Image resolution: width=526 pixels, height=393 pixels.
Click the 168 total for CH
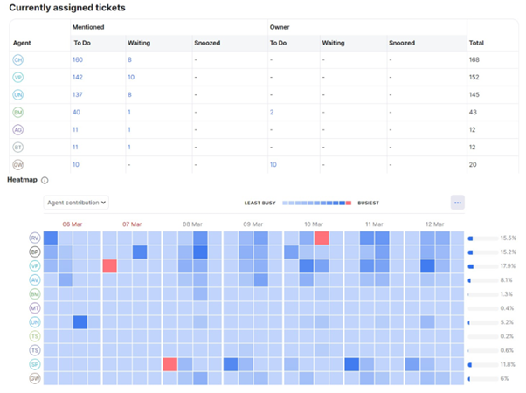(474, 59)
